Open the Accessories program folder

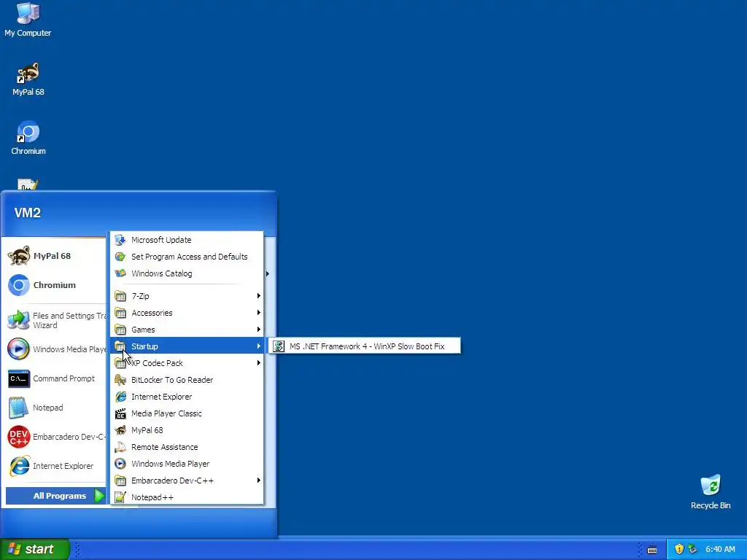187,312
